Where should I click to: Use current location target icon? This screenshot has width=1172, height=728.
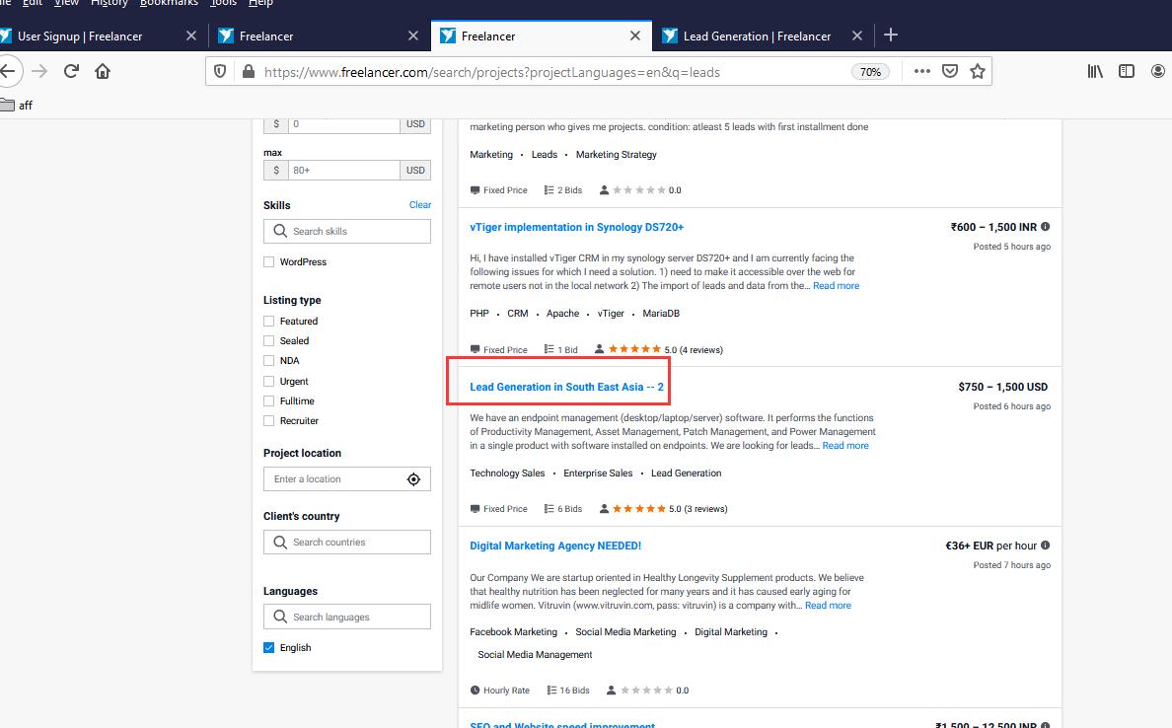pos(413,479)
